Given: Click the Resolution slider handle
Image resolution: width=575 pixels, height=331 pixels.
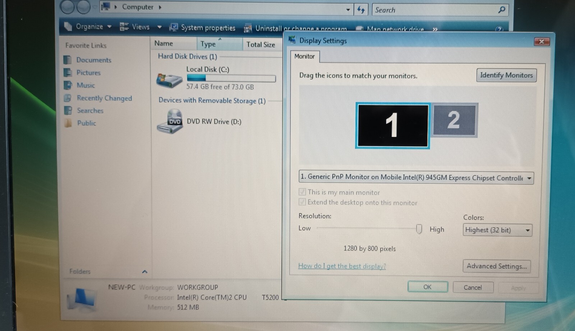Looking at the screenshot, I should [x=419, y=229].
